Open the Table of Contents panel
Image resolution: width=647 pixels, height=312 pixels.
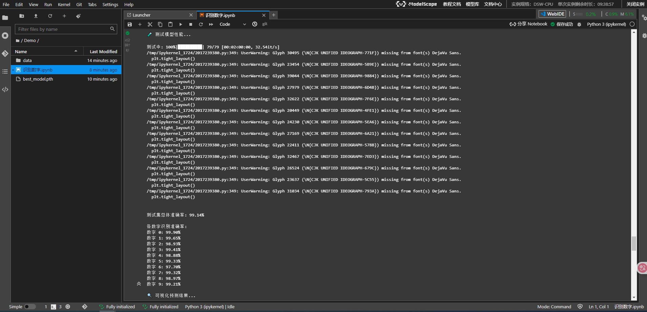click(x=5, y=71)
